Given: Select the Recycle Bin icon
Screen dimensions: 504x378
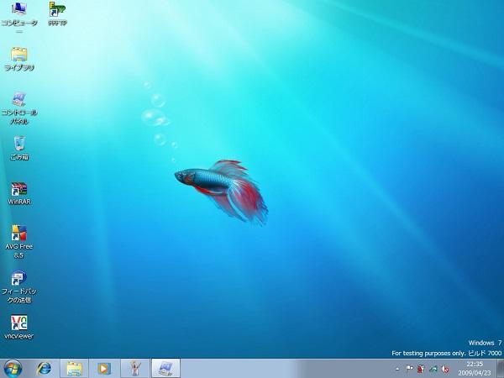Looking at the screenshot, I should point(18,144).
